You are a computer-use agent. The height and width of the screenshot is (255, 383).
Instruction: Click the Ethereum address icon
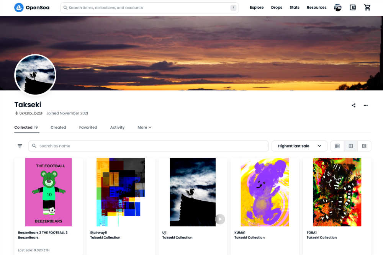pos(16,113)
